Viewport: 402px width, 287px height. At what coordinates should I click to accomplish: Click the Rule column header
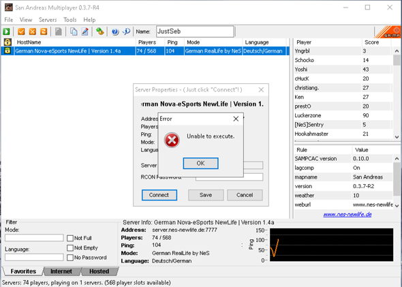tap(323, 150)
